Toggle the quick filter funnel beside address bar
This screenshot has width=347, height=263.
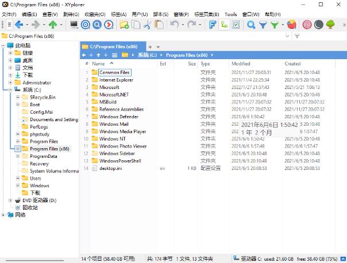[x=297, y=36]
